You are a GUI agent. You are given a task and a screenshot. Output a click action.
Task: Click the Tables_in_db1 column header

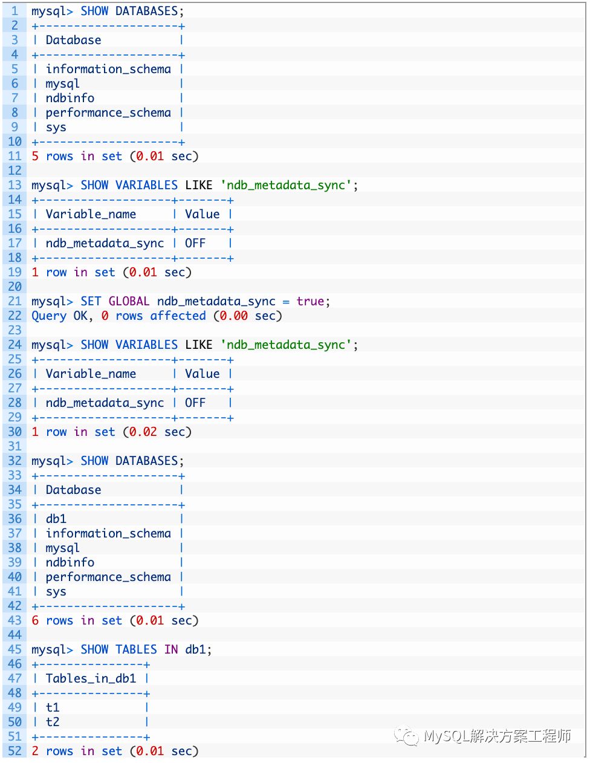pyautogui.click(x=91, y=678)
